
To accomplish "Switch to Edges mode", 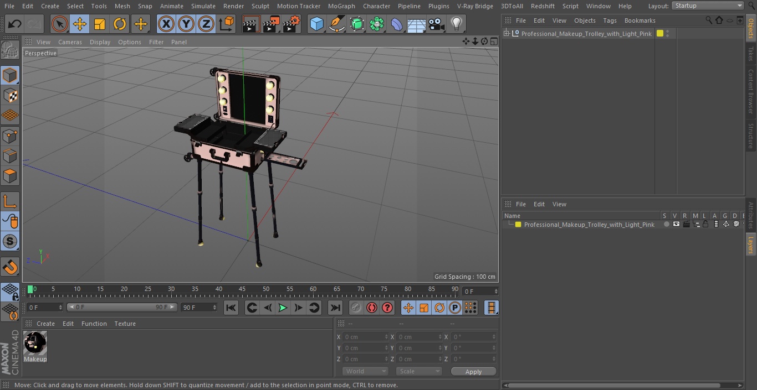I will coord(10,155).
